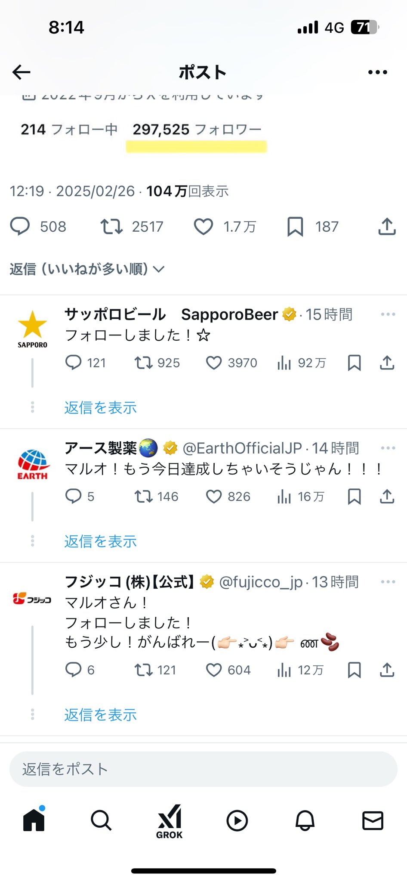Like the main post

click(x=203, y=227)
